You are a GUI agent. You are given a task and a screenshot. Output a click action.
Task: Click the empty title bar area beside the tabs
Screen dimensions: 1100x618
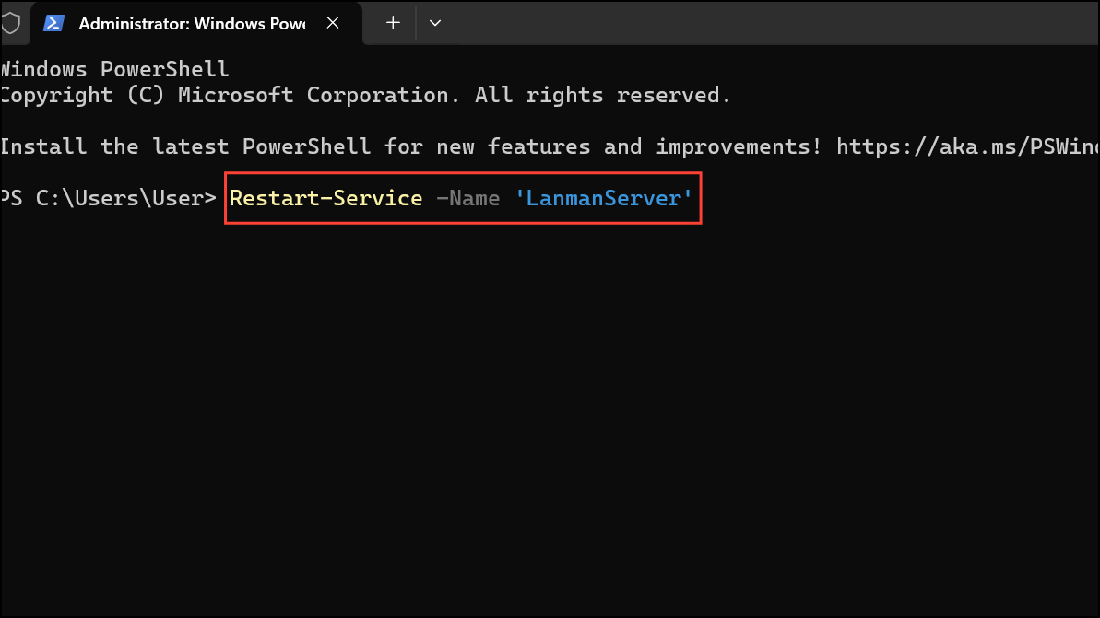[x=772, y=23]
